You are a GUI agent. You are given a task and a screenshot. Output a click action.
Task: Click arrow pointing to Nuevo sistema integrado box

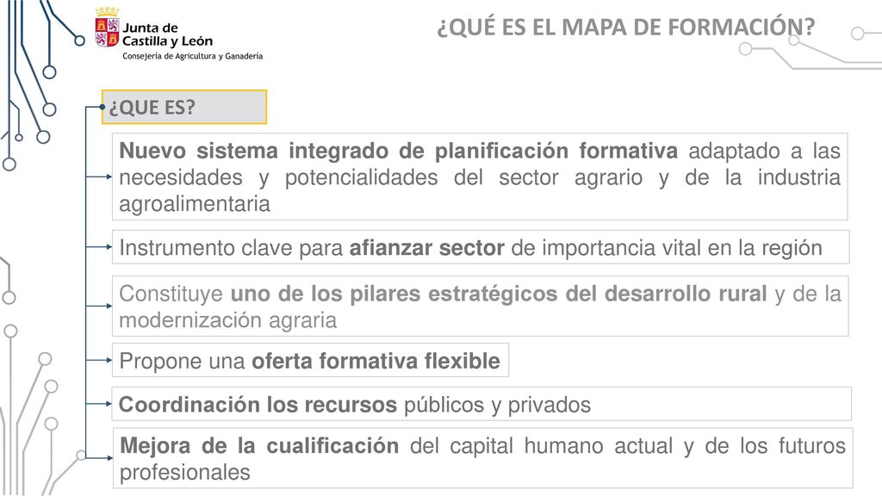[99, 177]
